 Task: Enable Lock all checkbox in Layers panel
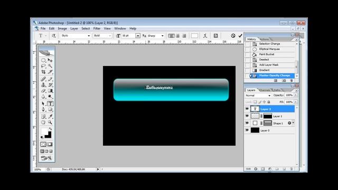point(269,102)
